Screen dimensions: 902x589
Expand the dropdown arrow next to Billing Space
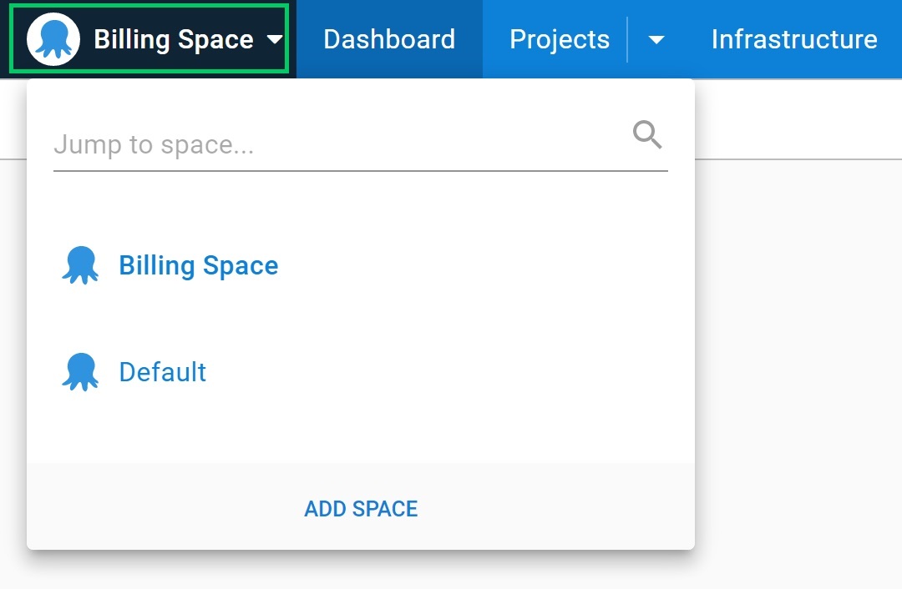coord(276,39)
